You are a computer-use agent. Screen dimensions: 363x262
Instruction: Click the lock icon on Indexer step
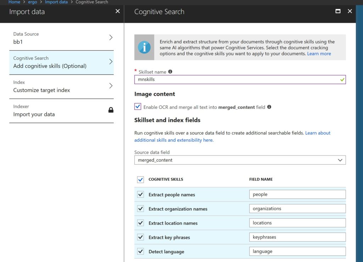(111, 110)
